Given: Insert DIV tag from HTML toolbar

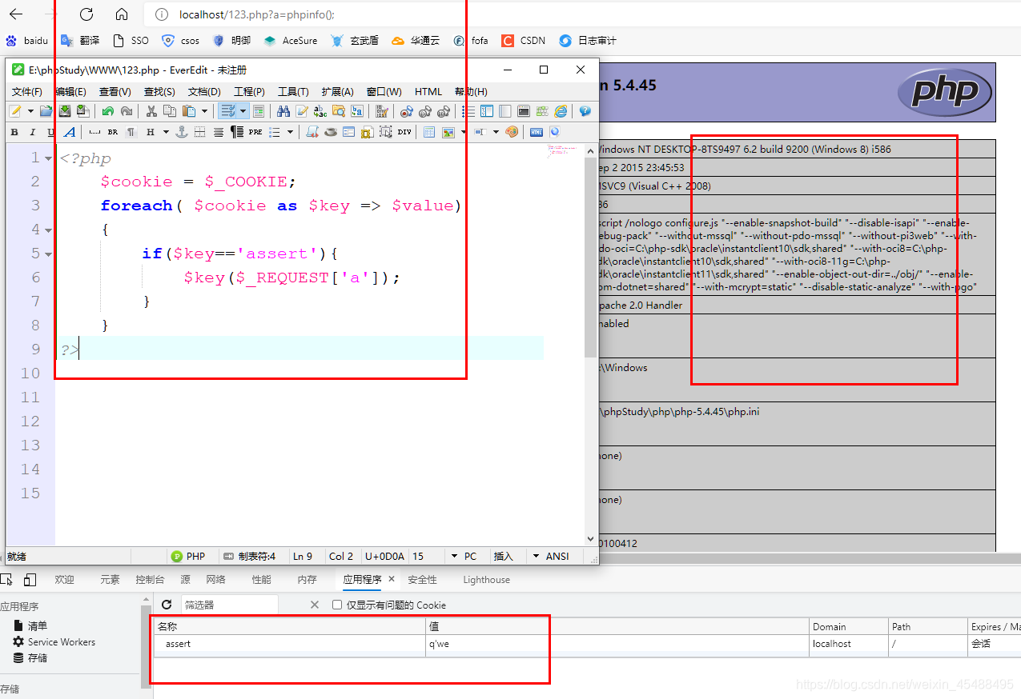Looking at the screenshot, I should coord(404,132).
